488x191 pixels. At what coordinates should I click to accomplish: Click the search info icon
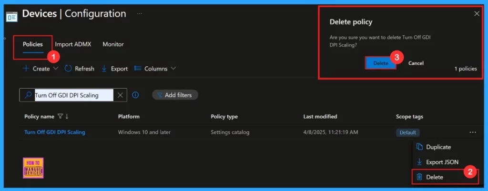point(135,95)
